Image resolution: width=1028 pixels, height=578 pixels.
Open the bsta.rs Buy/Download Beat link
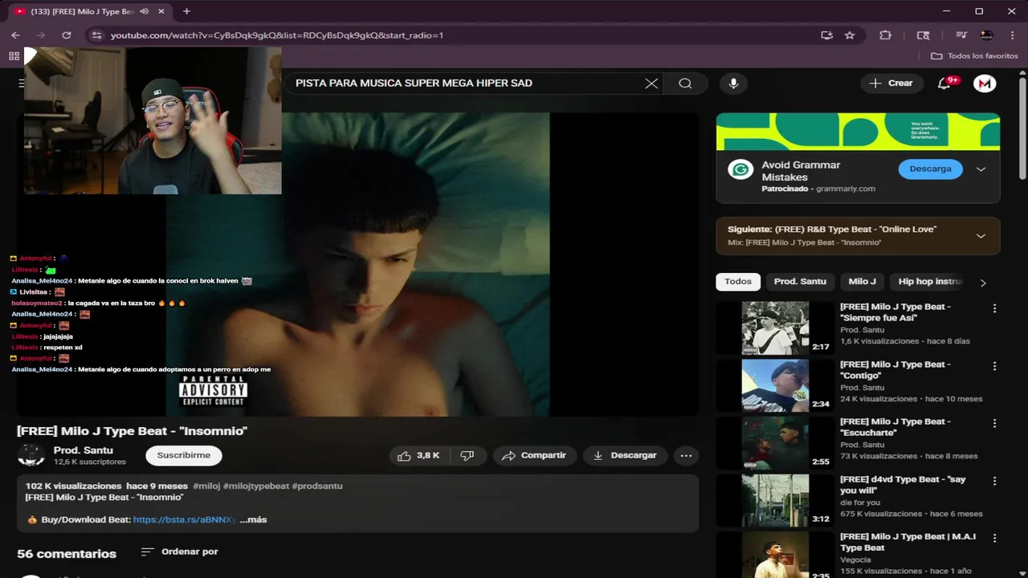click(185, 519)
